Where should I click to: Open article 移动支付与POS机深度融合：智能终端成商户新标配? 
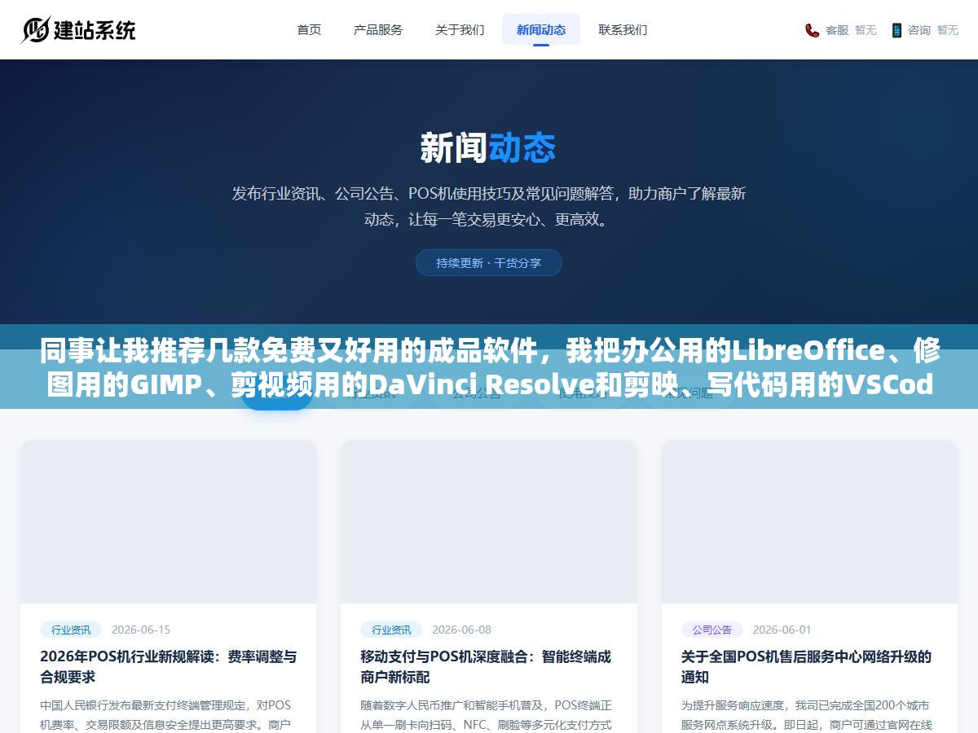coord(486,666)
